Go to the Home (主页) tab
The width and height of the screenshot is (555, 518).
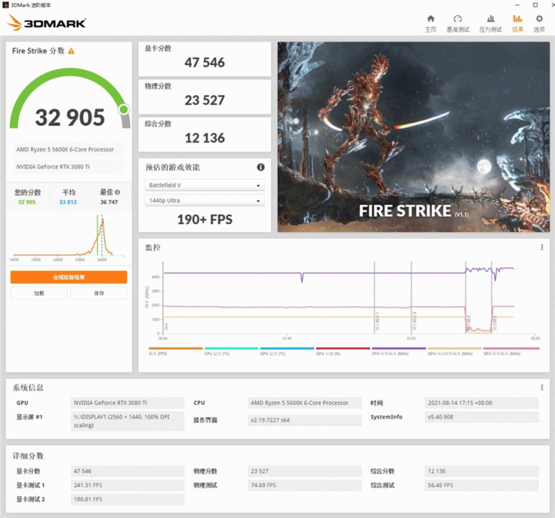coord(430,23)
